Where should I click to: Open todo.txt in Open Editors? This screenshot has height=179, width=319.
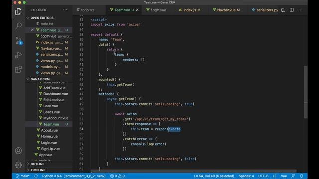point(47,24)
